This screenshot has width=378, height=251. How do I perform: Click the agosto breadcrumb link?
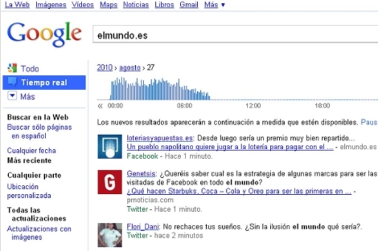(130, 68)
